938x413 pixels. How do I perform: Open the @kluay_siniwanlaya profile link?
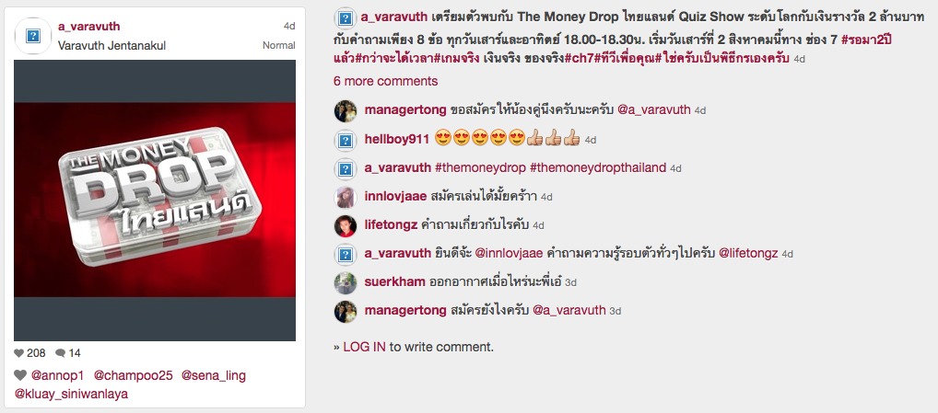click(x=71, y=395)
